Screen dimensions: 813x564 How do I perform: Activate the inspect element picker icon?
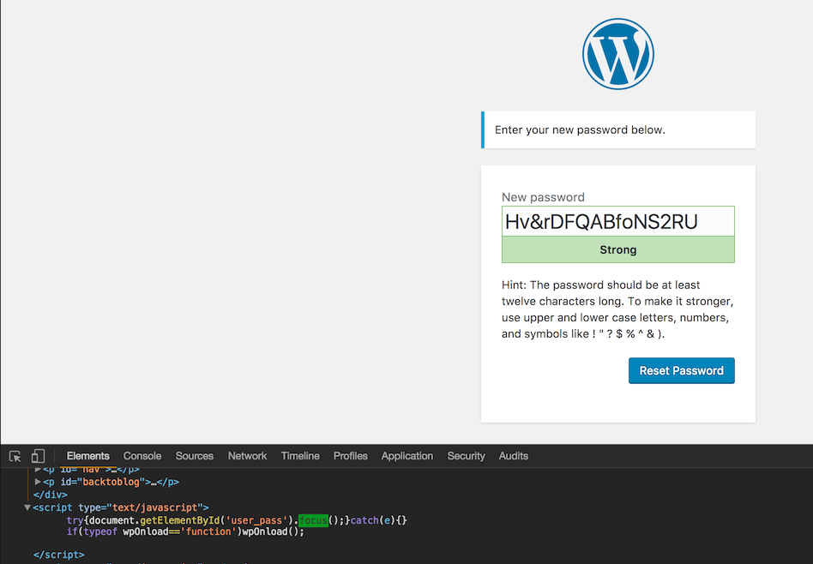click(x=15, y=456)
